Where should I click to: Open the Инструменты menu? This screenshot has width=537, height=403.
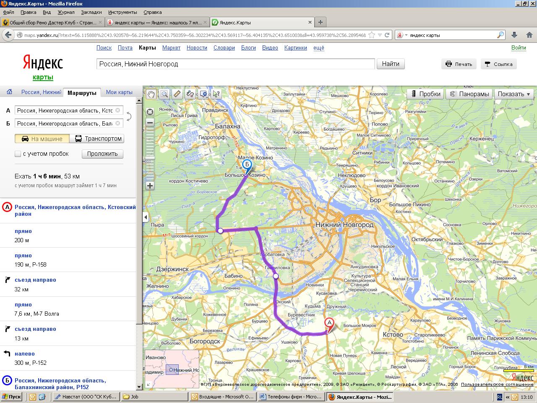(123, 12)
